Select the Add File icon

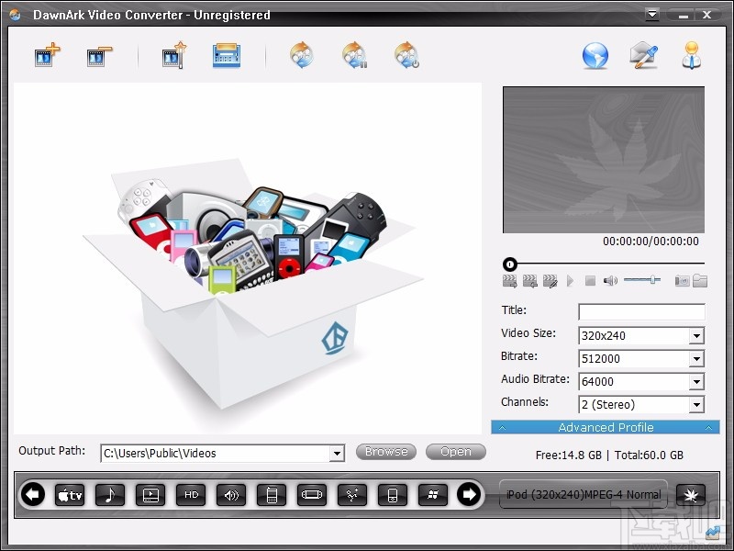coord(45,55)
